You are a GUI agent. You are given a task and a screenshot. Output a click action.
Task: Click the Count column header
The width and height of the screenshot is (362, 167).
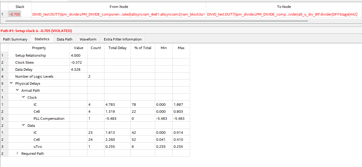click(96, 48)
